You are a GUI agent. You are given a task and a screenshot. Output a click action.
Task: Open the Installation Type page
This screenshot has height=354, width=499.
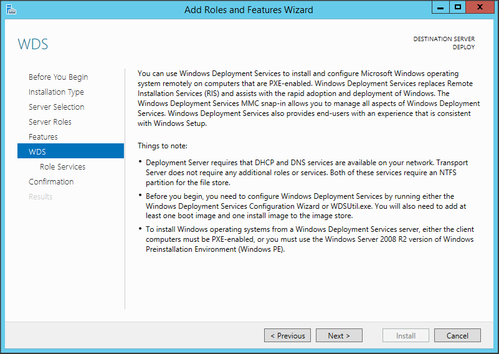tap(56, 92)
